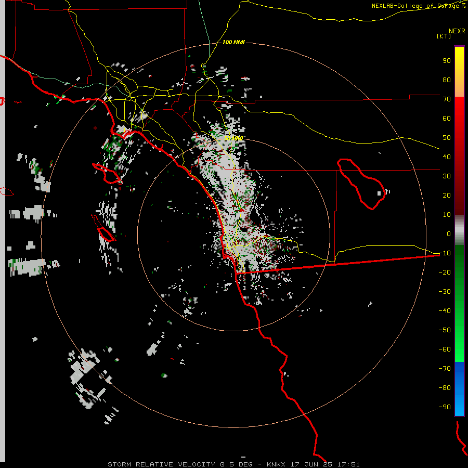Click the 40 value on the velocity scale
The height and width of the screenshot is (468, 468).
(x=447, y=157)
